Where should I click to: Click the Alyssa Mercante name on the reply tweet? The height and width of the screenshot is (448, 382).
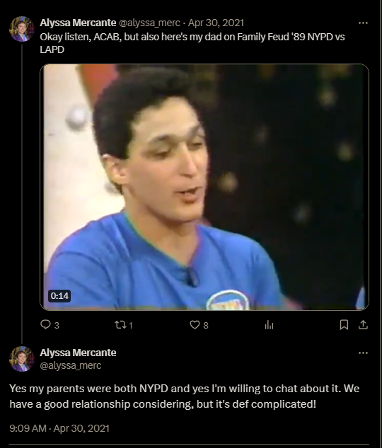click(78, 353)
